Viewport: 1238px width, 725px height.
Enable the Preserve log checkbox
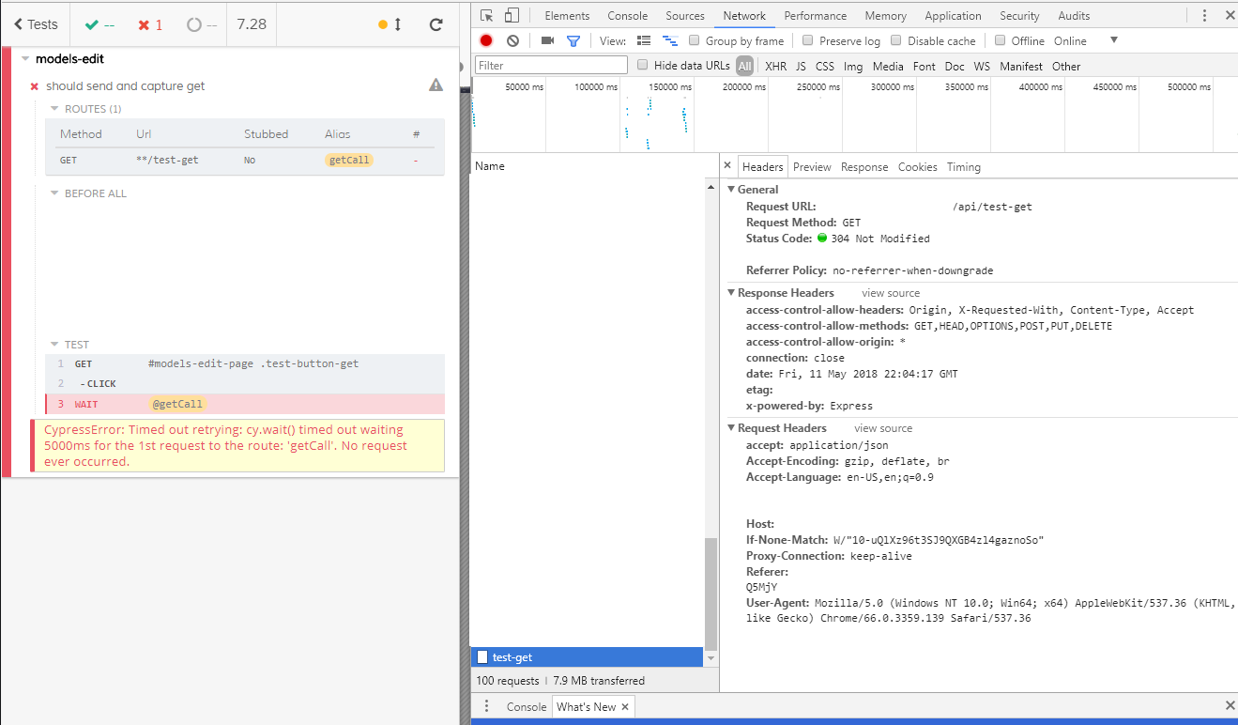(x=806, y=40)
